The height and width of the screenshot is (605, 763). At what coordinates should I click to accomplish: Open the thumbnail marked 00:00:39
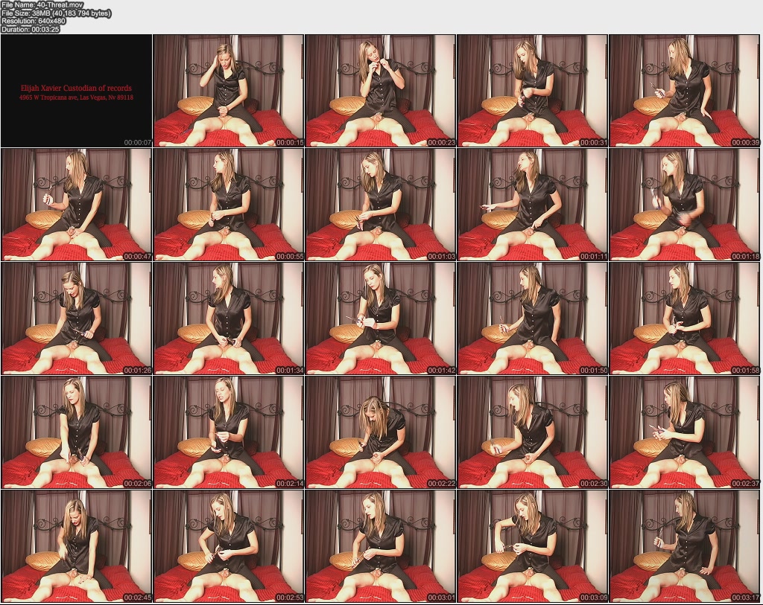pyautogui.click(x=684, y=91)
